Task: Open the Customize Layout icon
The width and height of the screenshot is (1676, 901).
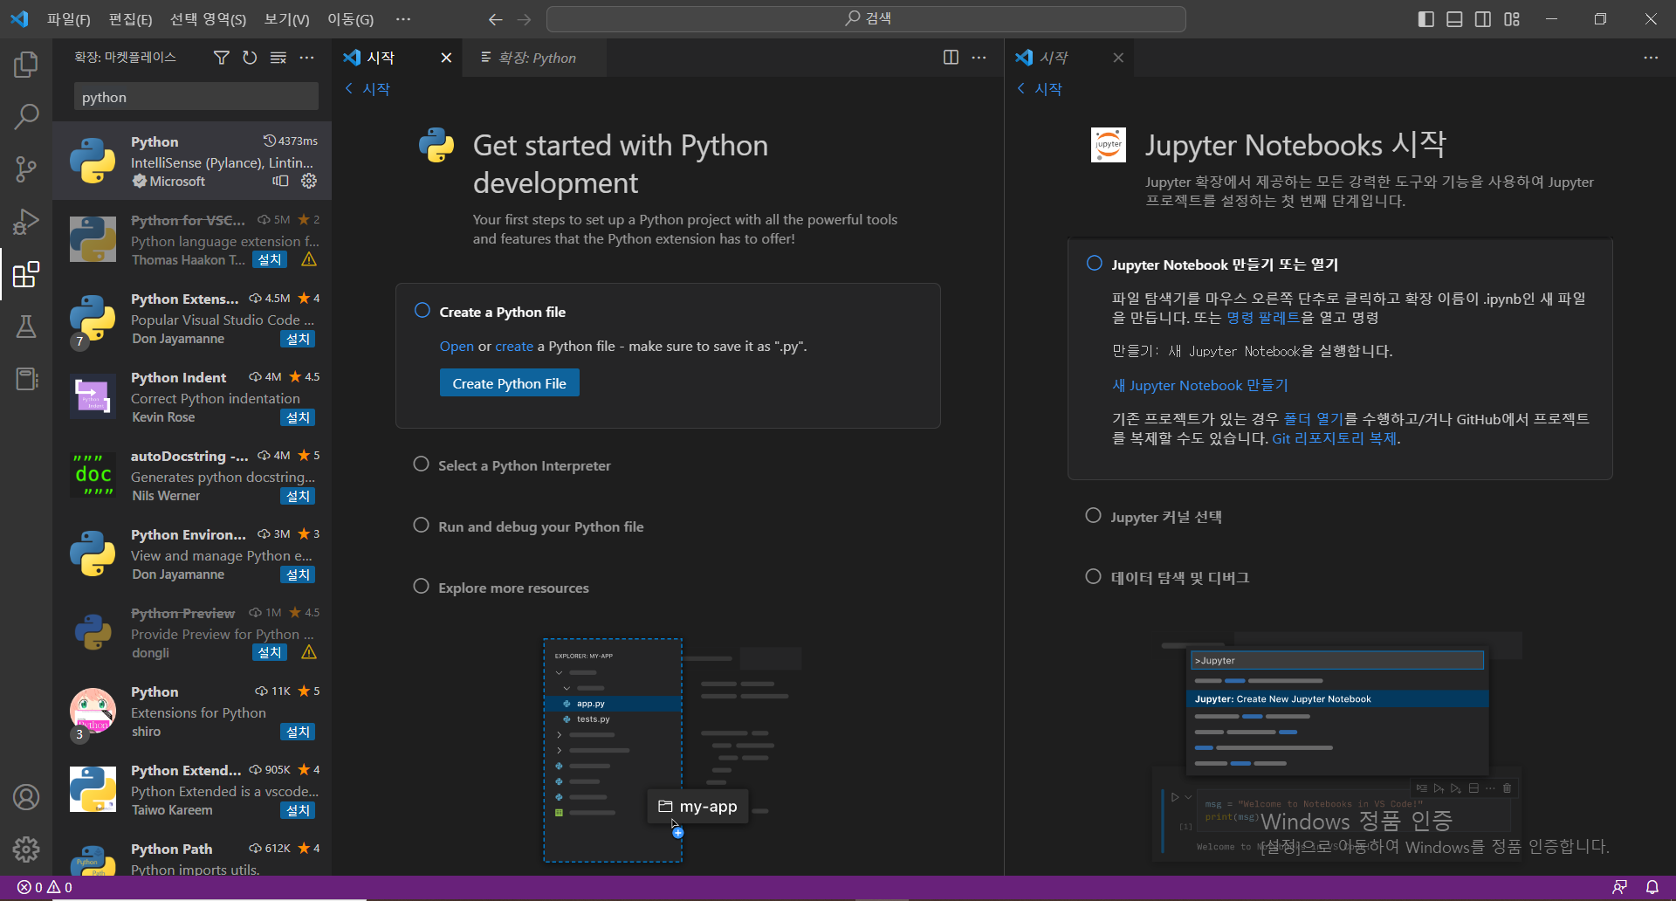Action: coord(1512,19)
